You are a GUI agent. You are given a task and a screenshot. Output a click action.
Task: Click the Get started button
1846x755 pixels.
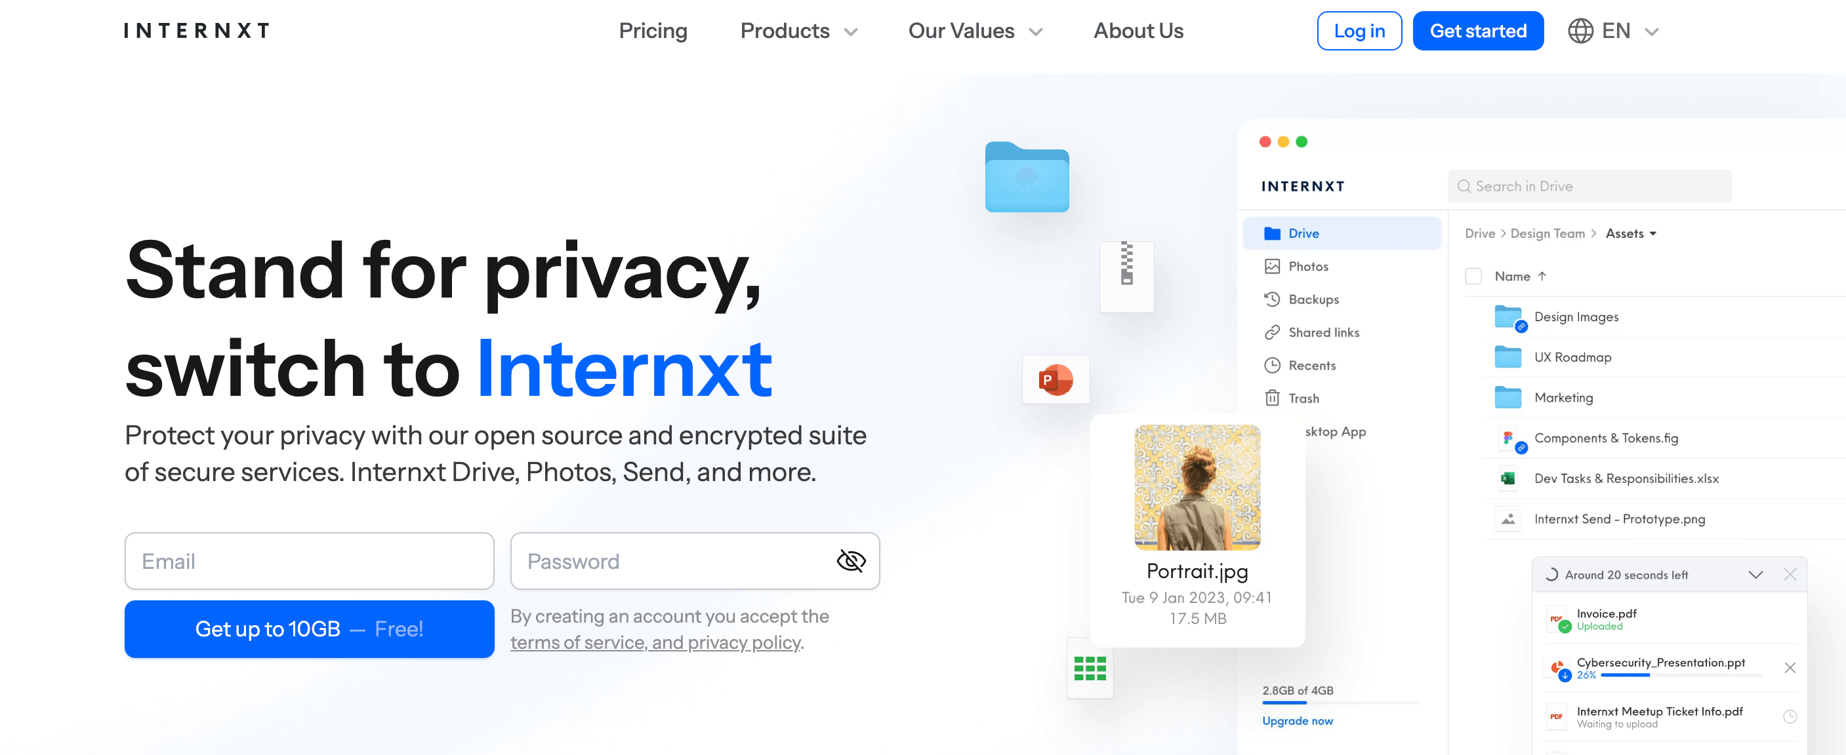click(x=1476, y=31)
